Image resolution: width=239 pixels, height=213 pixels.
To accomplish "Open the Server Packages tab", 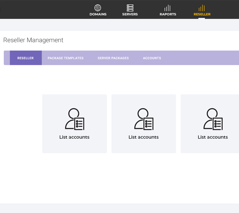I will tap(113, 58).
